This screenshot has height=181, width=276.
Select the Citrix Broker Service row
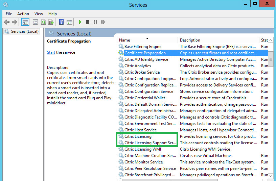(193, 72)
